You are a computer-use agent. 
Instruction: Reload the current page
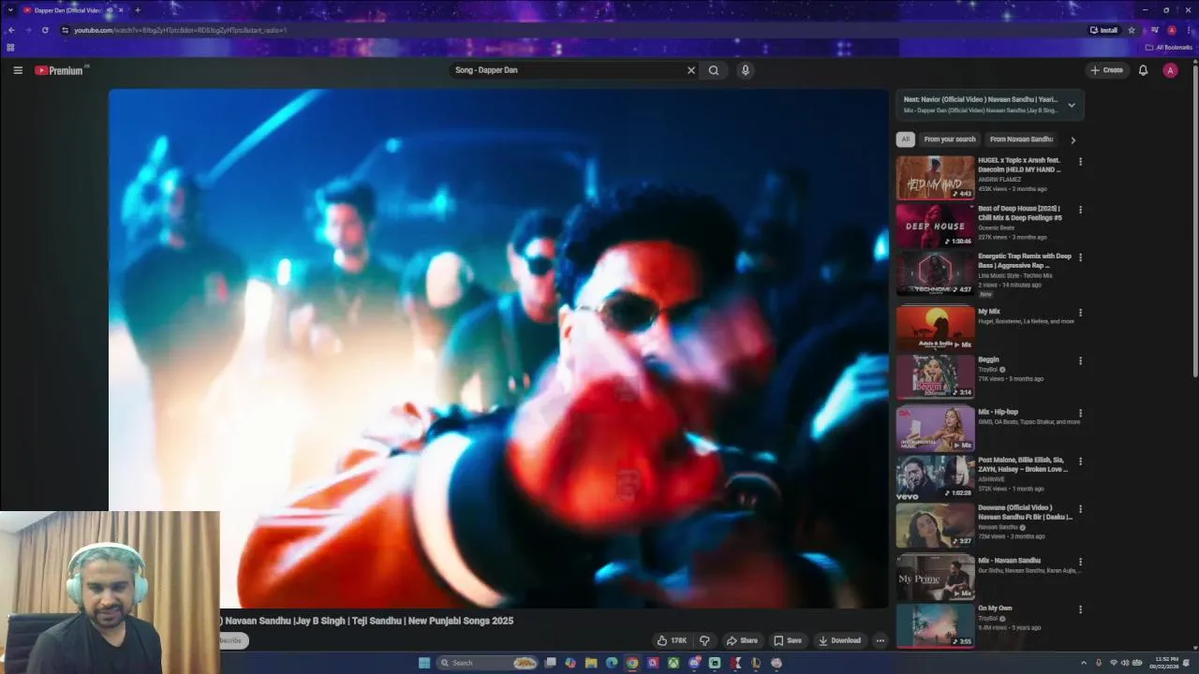click(x=45, y=30)
